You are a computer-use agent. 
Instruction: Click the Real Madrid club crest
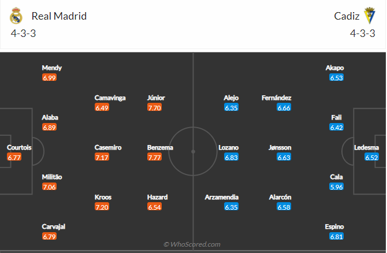pos(16,16)
